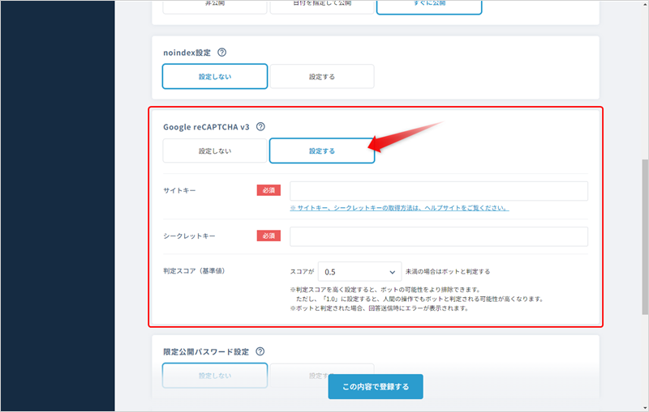Open the Google reCAPTCHA v3 help icon

coord(260,127)
